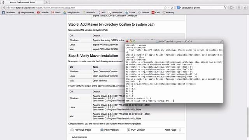The height and width of the screenshot is (140, 249).
Task: Go to Next Page link
Action: 170,130
